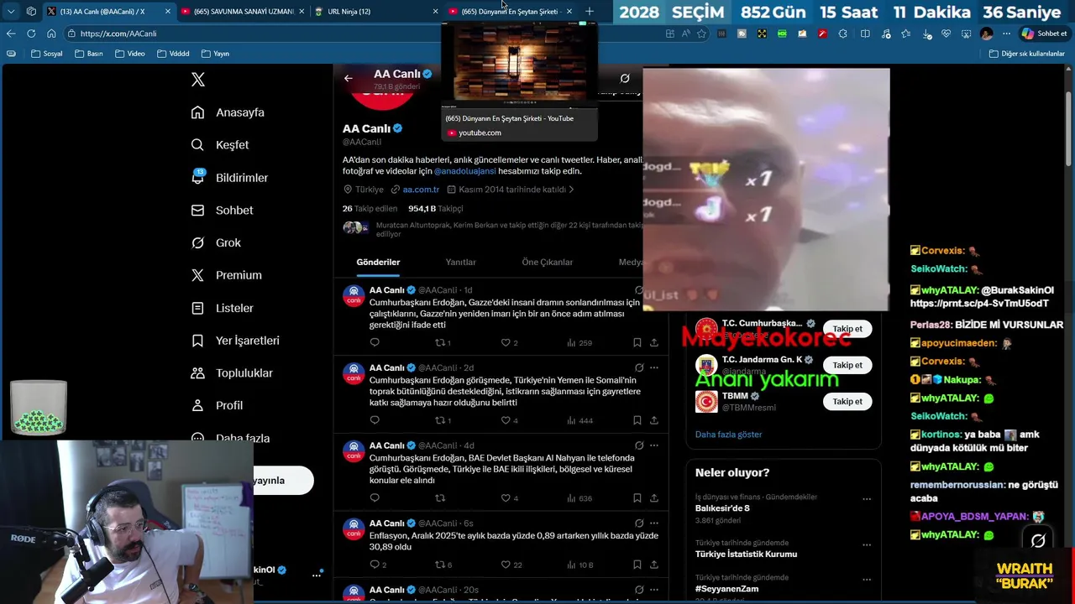This screenshot has height=604, width=1075.
Task: Follow T.C. Cumhurbaşkanlığı account
Action: [x=847, y=329]
